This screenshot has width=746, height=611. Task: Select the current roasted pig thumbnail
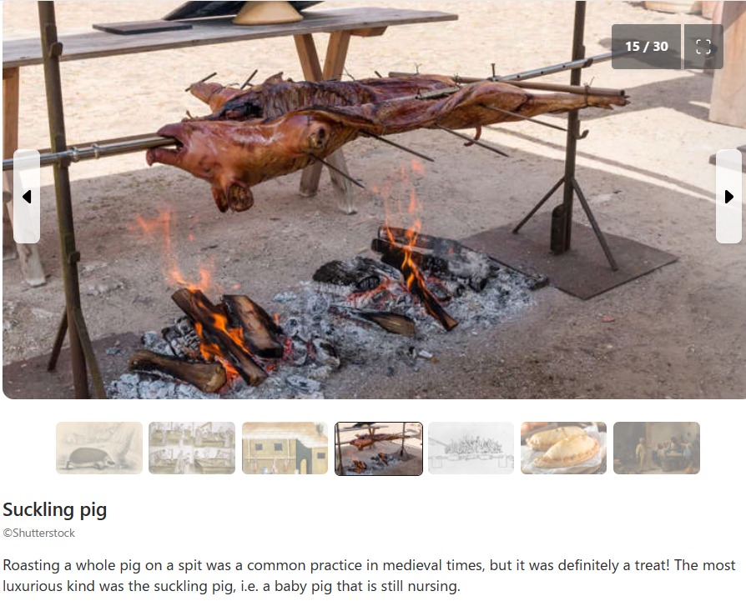(x=379, y=448)
